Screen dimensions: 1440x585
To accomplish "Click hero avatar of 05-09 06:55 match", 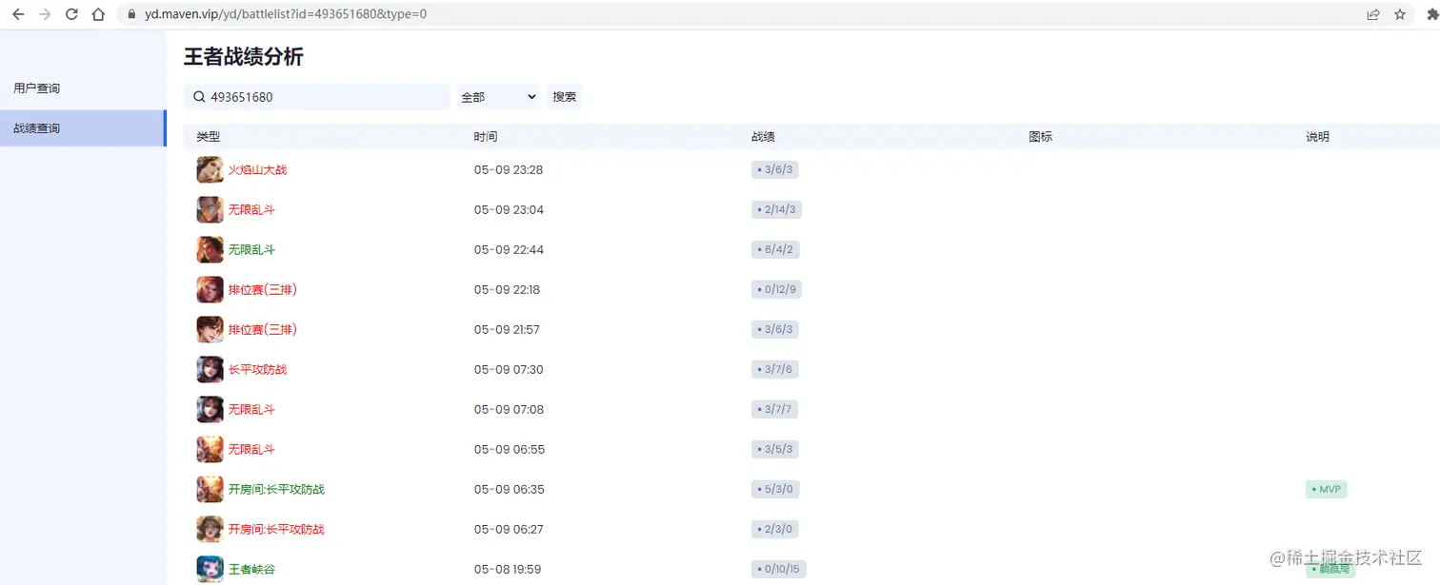I will click(x=210, y=449).
